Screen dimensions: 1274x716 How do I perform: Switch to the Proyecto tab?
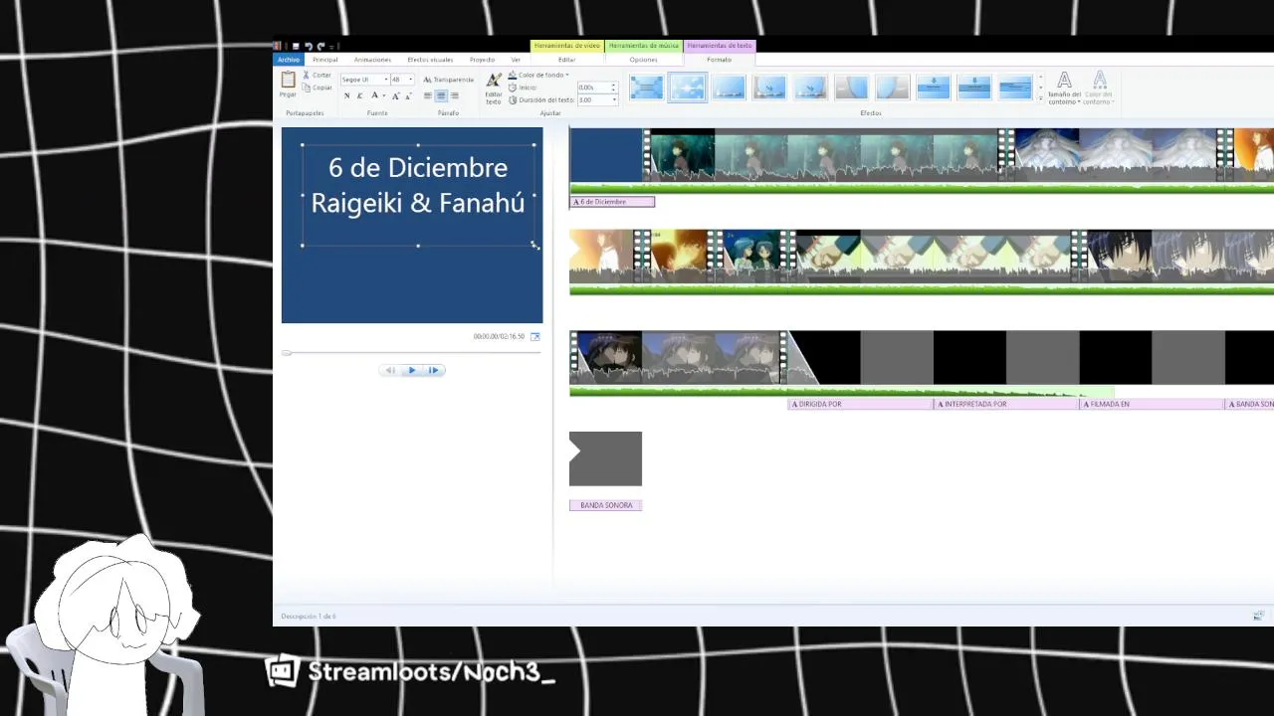pos(482,60)
